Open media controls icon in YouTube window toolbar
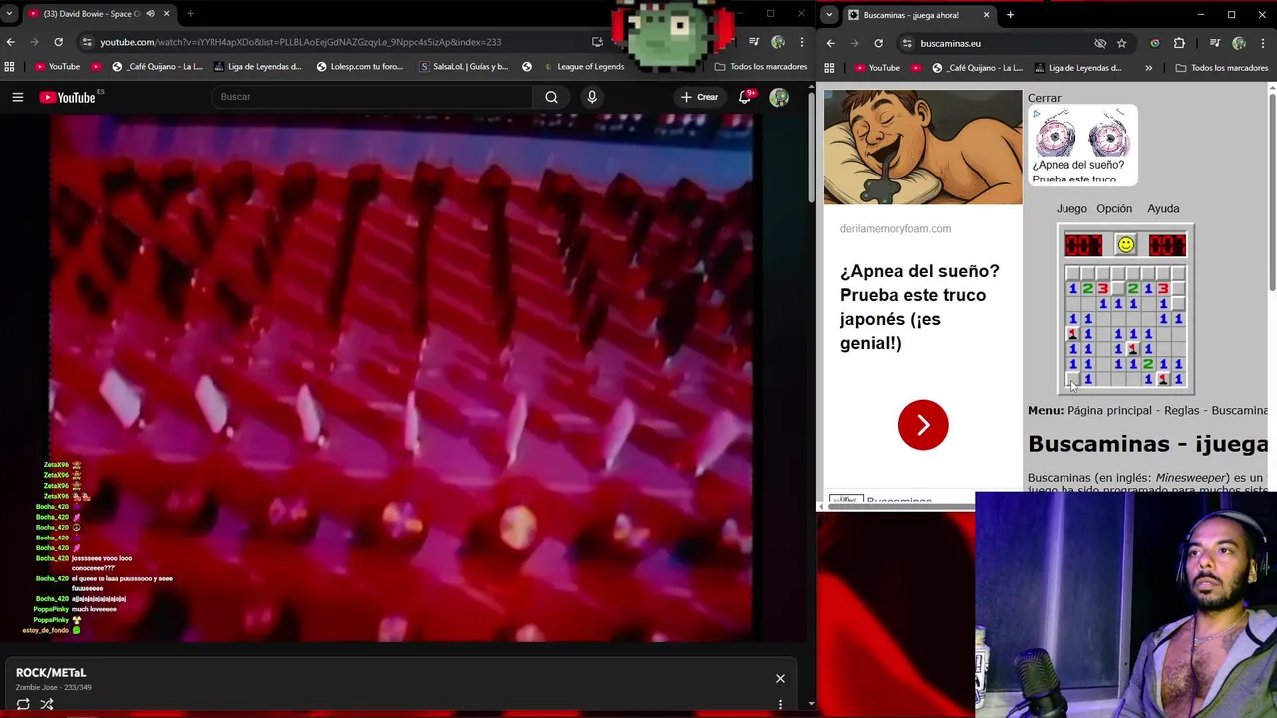Screen dimensions: 1277x718 pos(754,42)
